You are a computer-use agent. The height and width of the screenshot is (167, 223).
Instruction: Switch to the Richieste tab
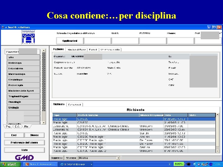click(59, 104)
